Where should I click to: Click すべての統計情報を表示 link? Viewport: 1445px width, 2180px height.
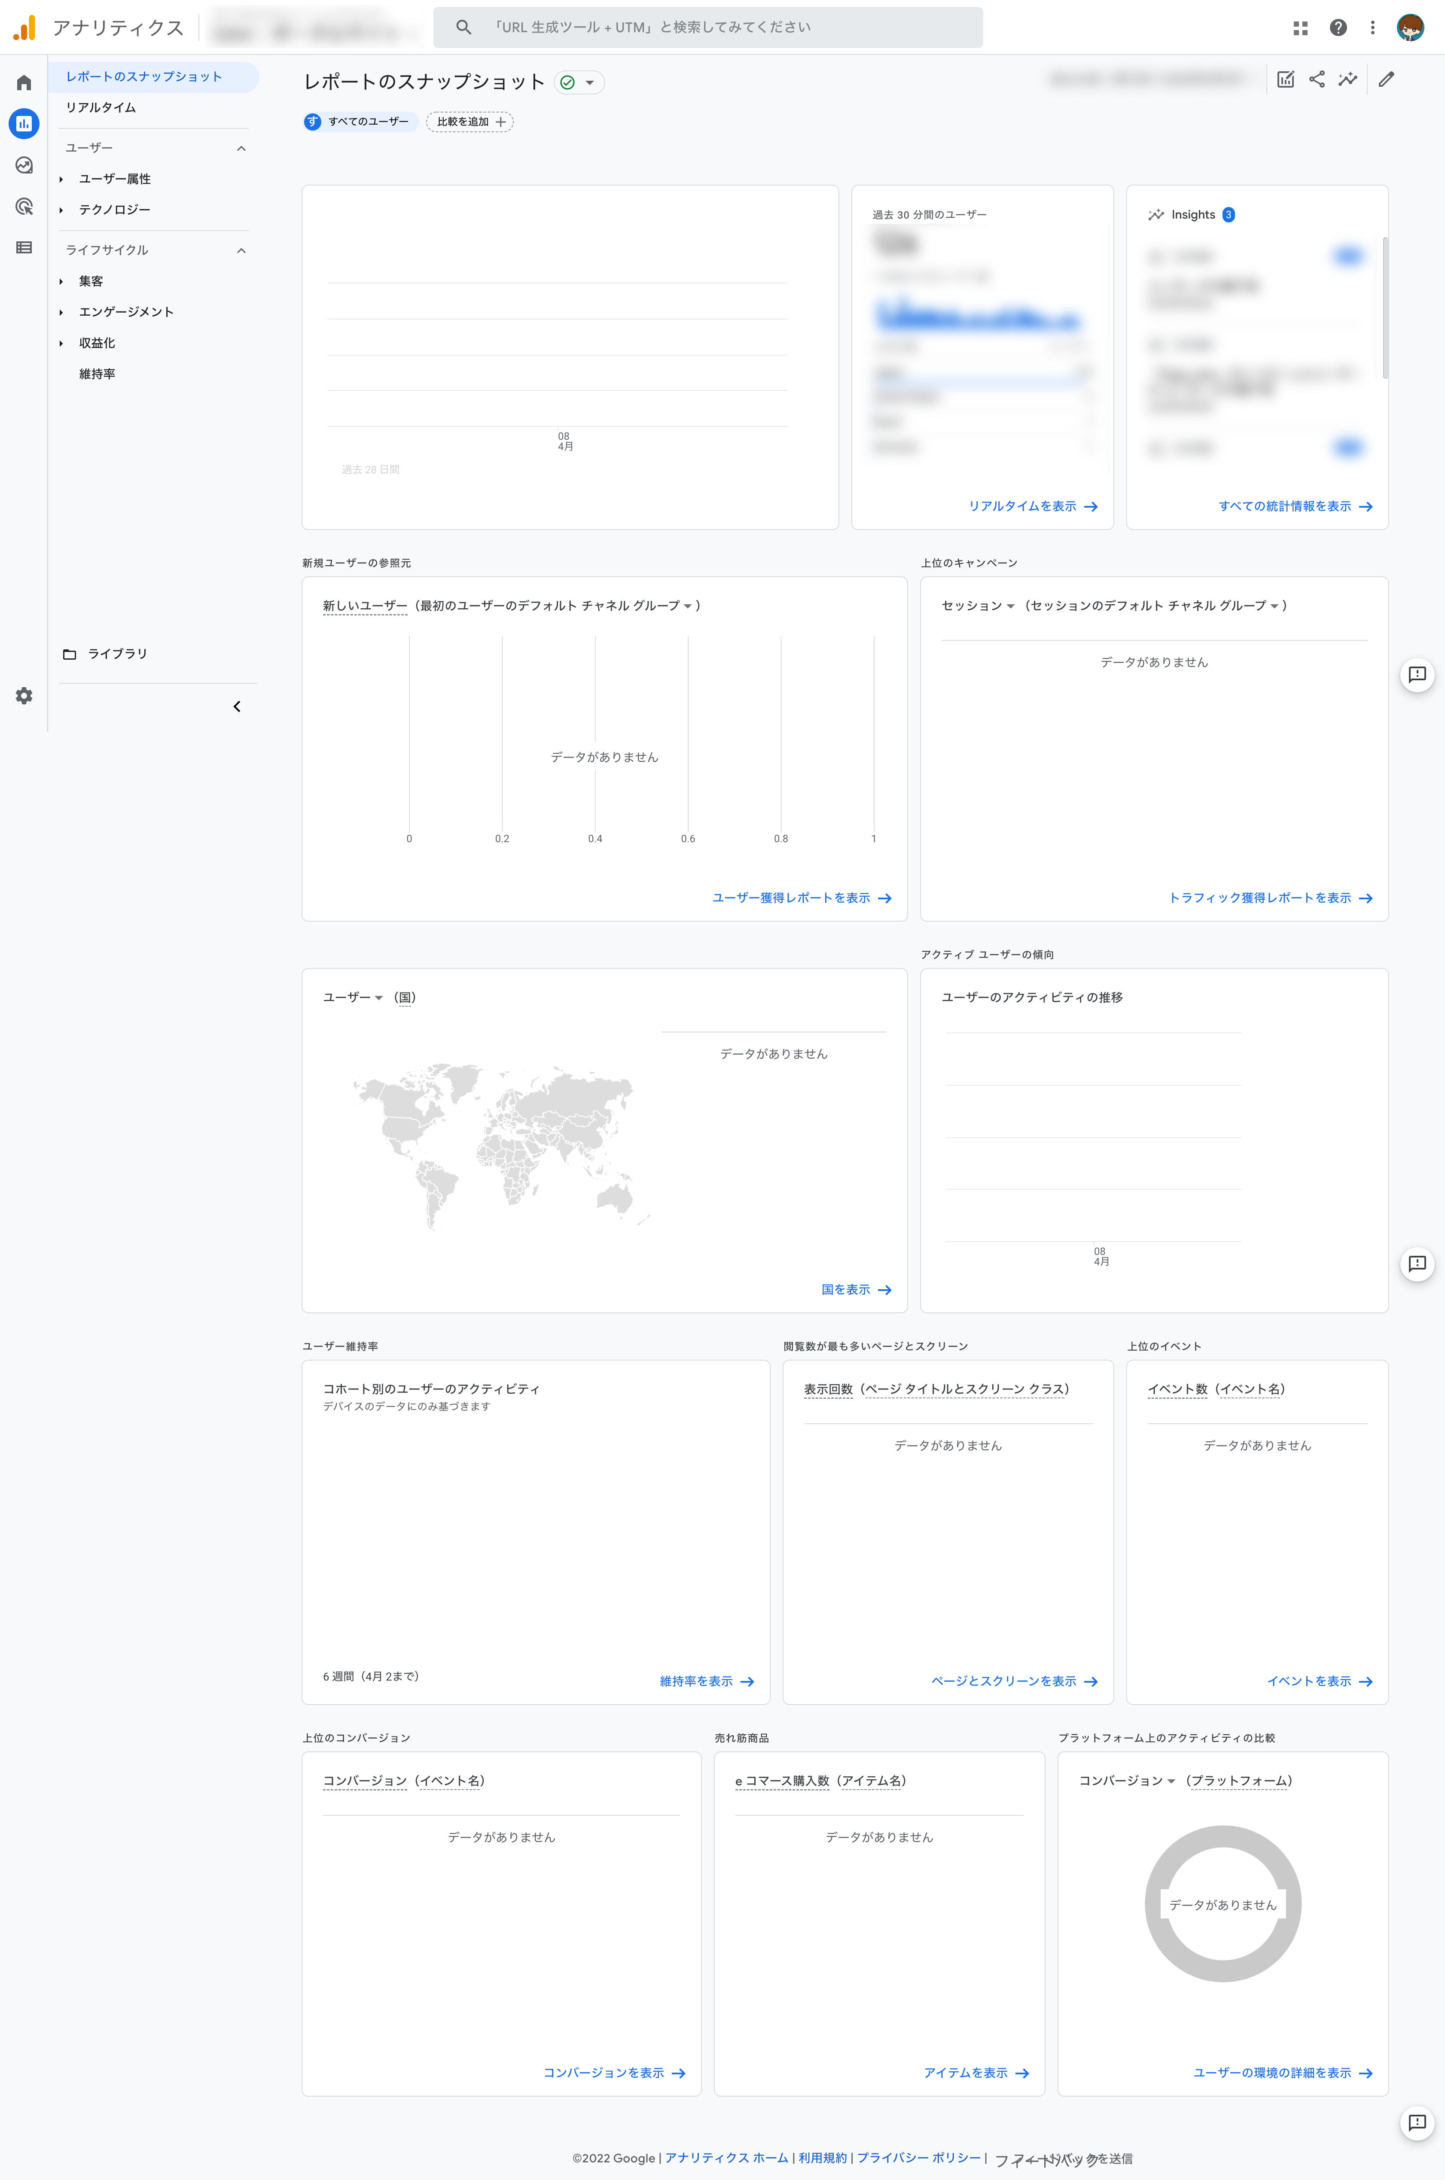pyautogui.click(x=1295, y=507)
